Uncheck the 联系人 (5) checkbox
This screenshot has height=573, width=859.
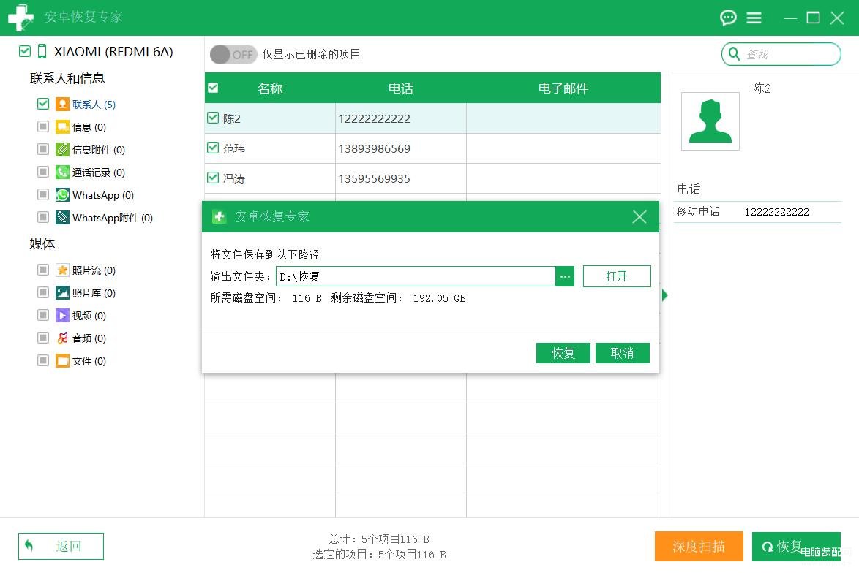[x=43, y=104]
